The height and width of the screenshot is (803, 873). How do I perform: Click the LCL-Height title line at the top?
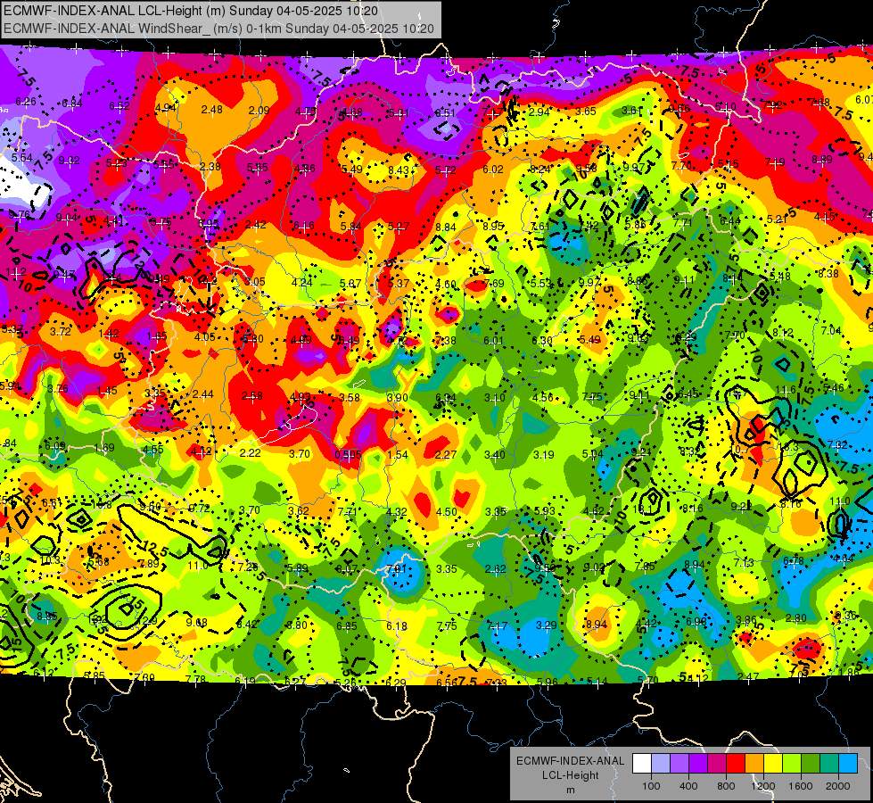click(x=191, y=11)
